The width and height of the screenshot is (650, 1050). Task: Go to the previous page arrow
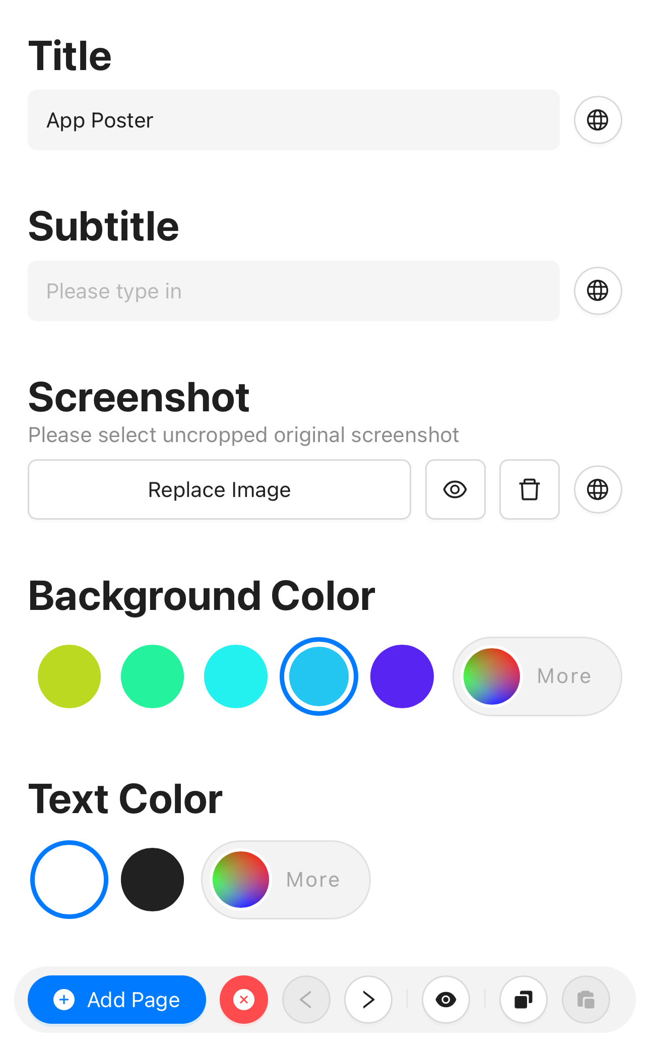[x=306, y=1000]
